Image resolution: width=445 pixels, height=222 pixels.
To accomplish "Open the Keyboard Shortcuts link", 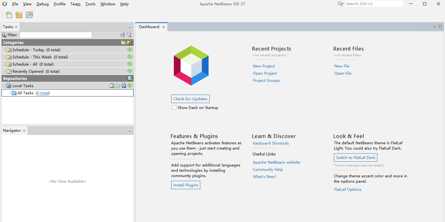I will tap(271, 143).
